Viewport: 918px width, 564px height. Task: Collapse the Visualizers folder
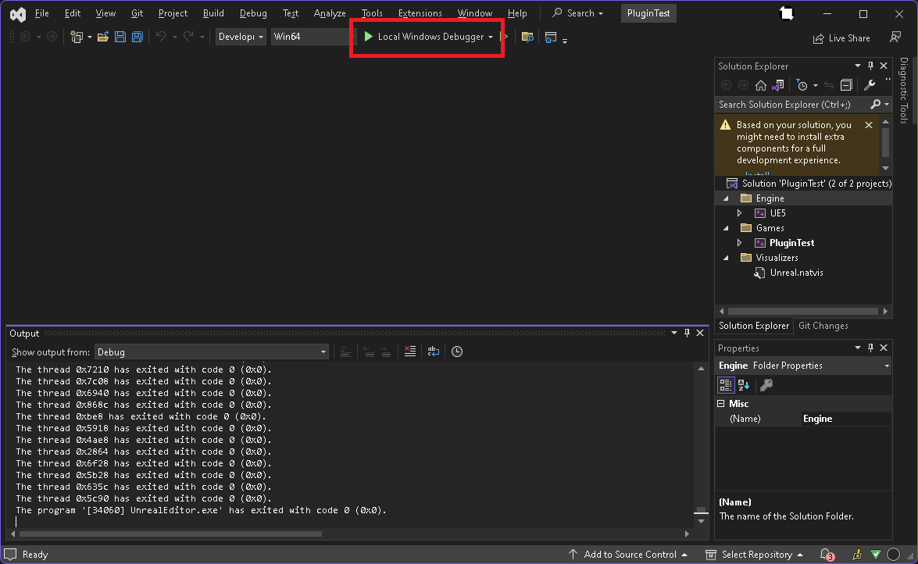pyautogui.click(x=727, y=258)
